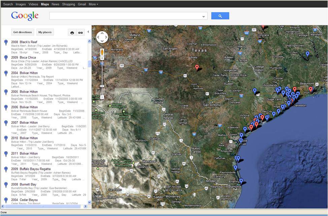Screen dimensions: 328x216
Task: Pan the map left with the arrow control
Action: coord(98,37)
